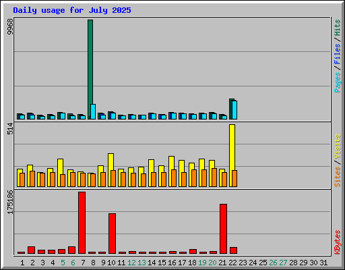Click the cyan Pages legend label
345x270 pixels.
pos(337,82)
